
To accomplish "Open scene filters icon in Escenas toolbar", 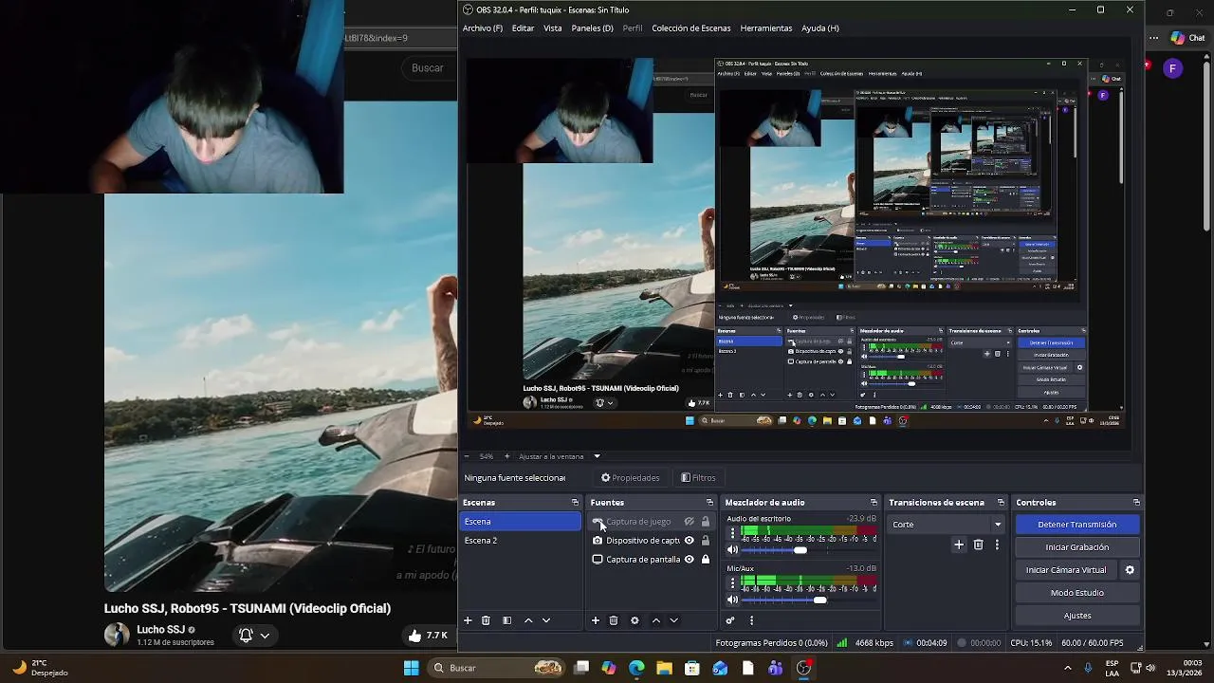I will click(506, 620).
